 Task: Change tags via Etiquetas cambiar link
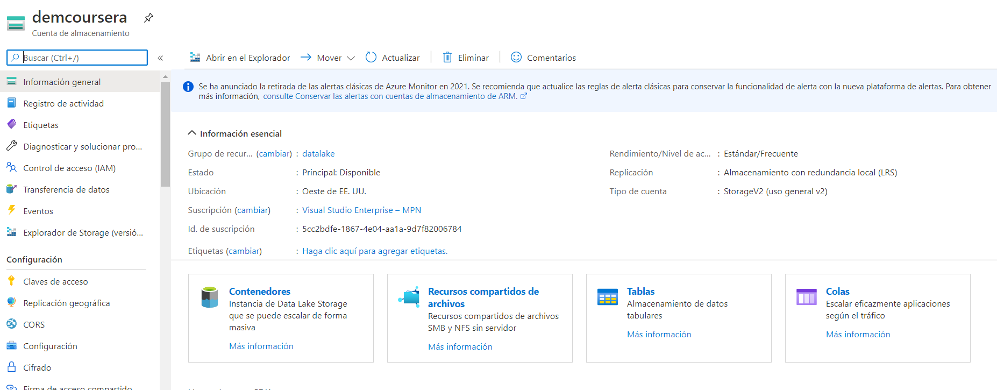pyautogui.click(x=244, y=251)
